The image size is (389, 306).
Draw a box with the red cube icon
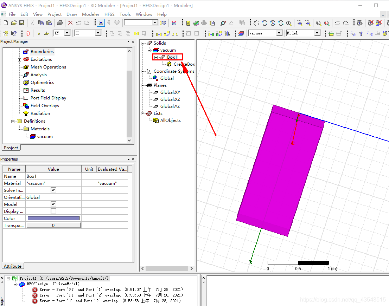coord(28,33)
